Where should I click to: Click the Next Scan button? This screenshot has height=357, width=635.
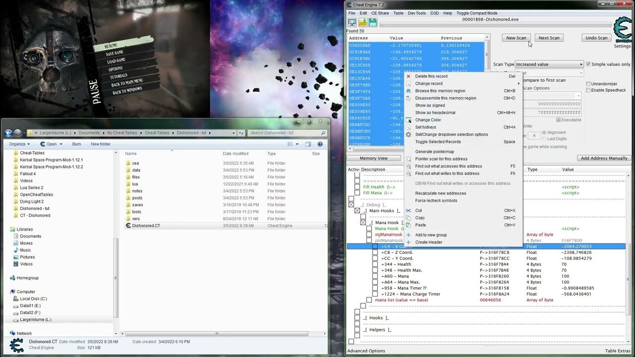pos(549,38)
